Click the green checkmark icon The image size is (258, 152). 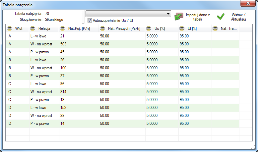point(221,17)
